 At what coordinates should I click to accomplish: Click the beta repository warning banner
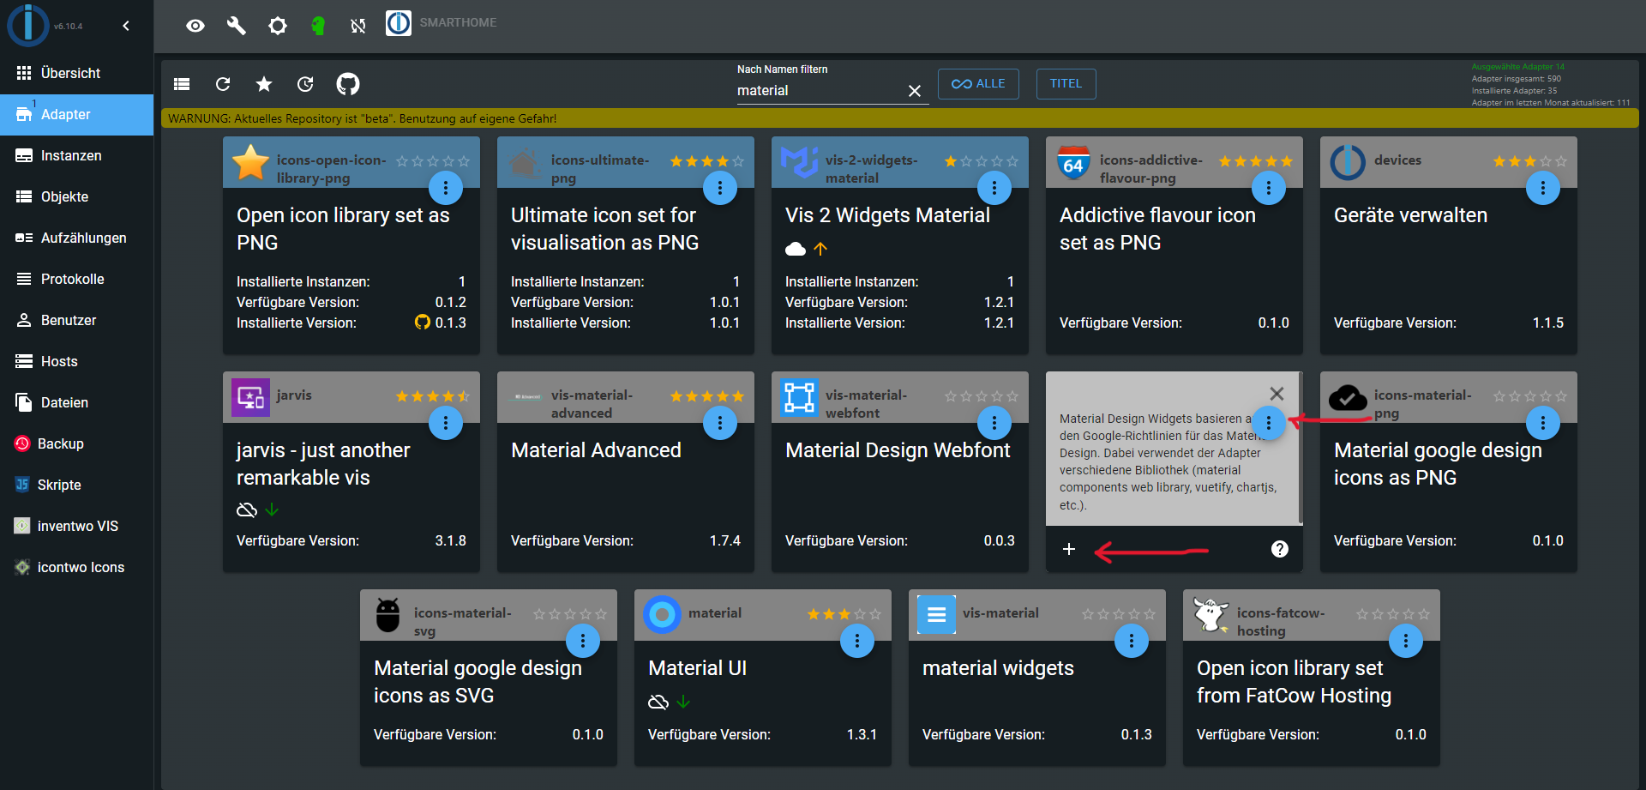coord(900,118)
